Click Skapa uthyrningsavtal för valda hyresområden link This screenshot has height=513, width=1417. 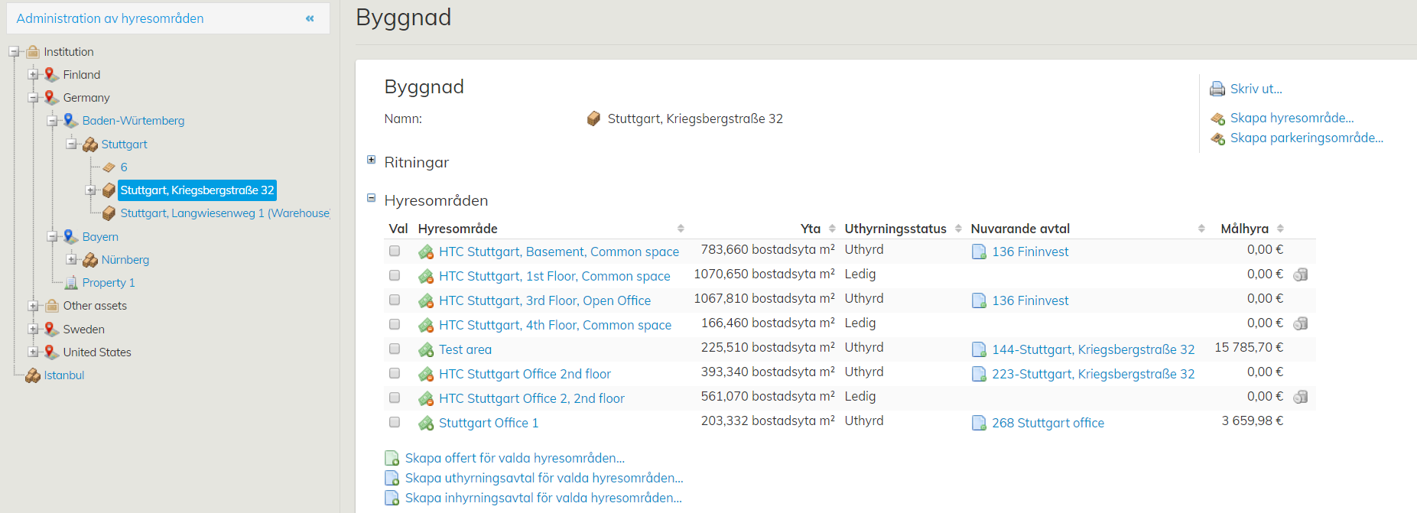[544, 478]
